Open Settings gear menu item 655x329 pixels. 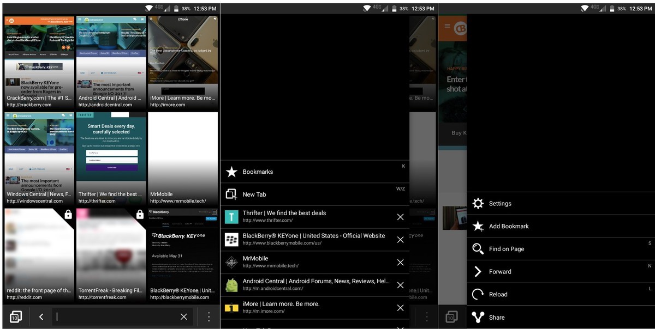[x=478, y=204]
